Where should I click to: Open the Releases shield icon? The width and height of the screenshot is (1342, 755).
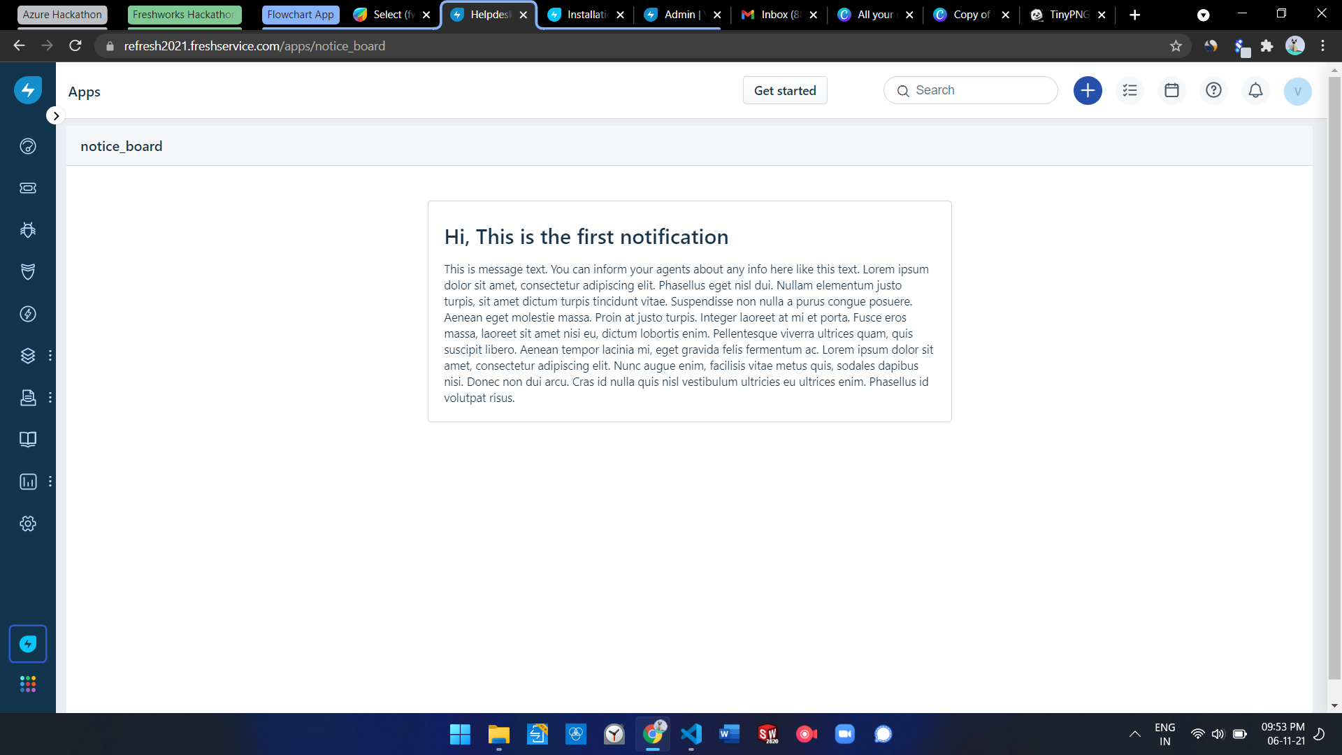28,272
